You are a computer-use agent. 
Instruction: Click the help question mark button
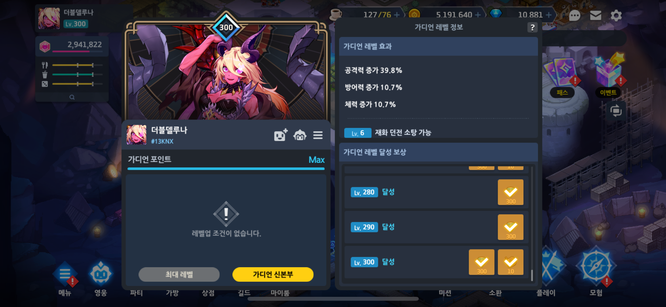[x=532, y=27]
